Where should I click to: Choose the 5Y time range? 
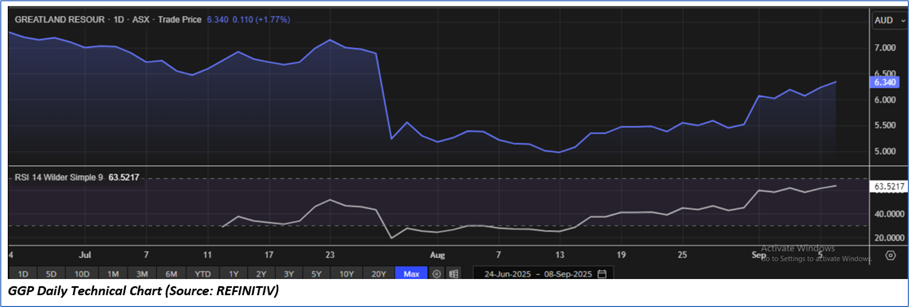point(316,274)
